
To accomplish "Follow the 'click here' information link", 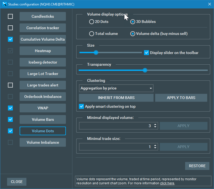I will pos(167,183).
